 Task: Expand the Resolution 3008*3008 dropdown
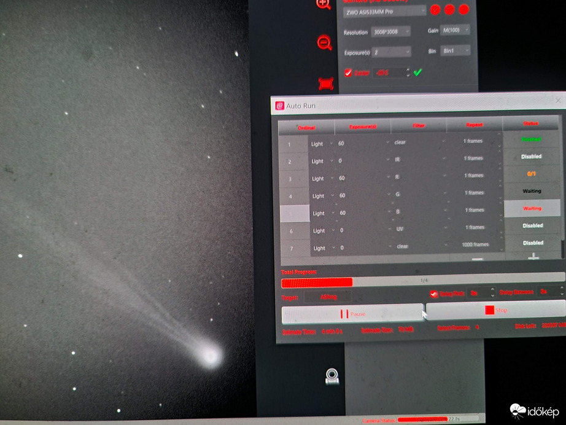point(390,32)
